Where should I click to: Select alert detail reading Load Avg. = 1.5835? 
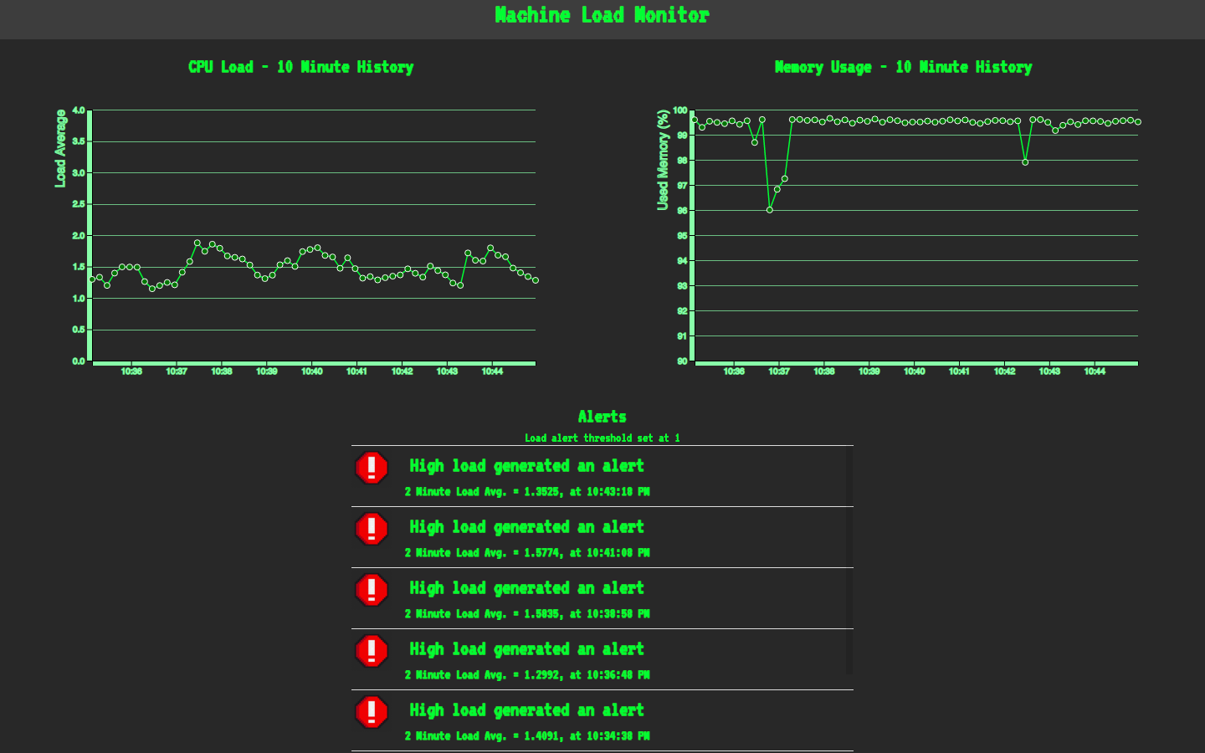527,614
